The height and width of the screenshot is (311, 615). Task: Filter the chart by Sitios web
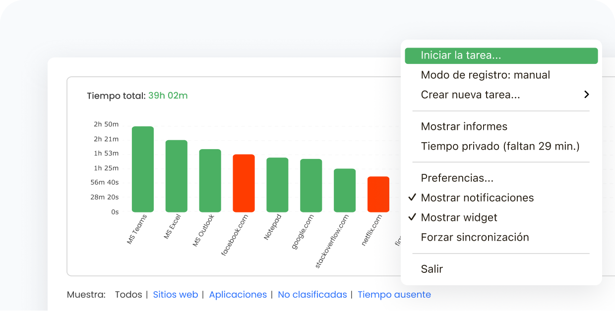(175, 295)
